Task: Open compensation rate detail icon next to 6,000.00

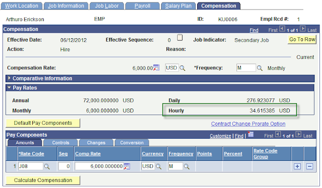Action: 156,67
